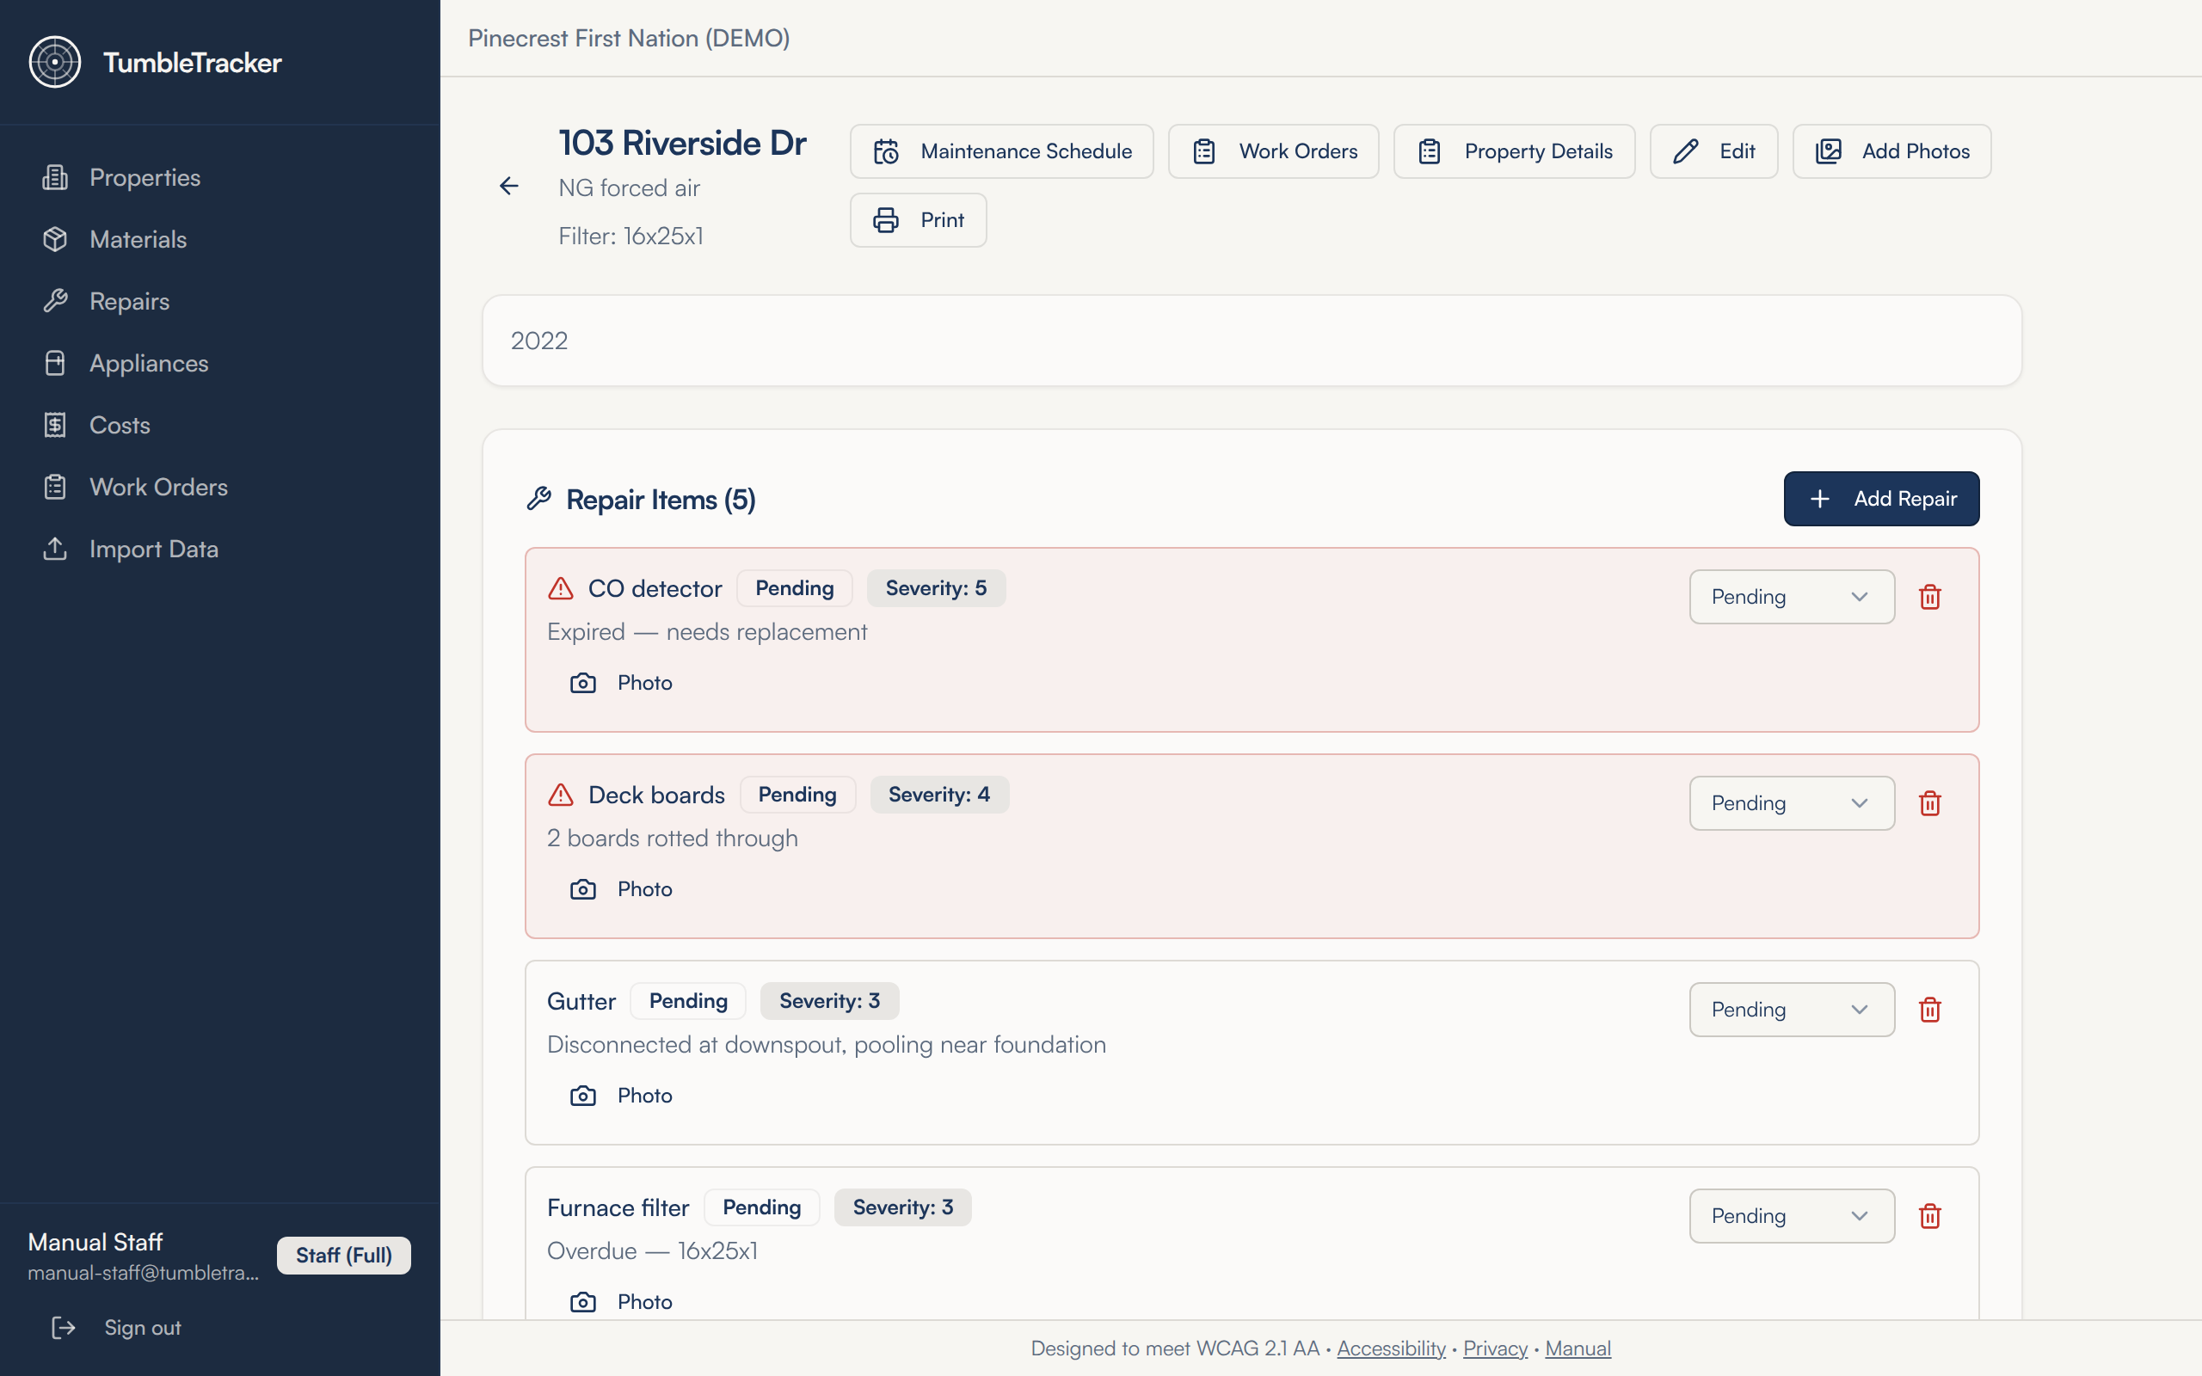Open the CO detector status dropdown

pyautogui.click(x=1792, y=597)
